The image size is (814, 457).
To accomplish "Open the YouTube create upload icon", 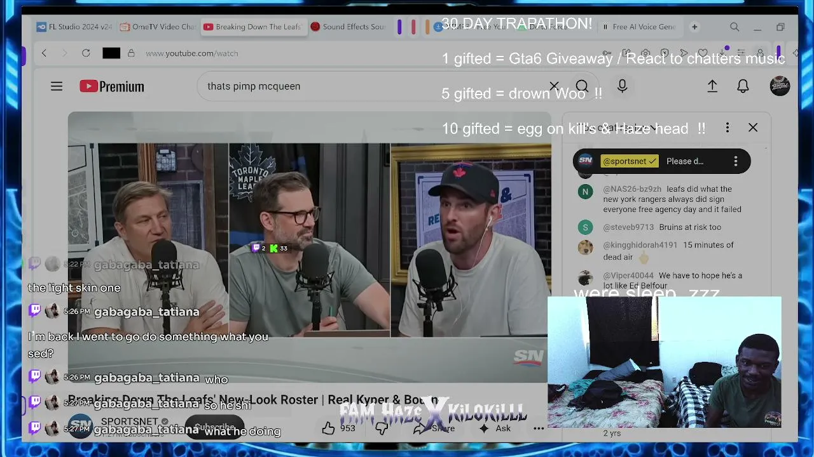I will [x=712, y=86].
